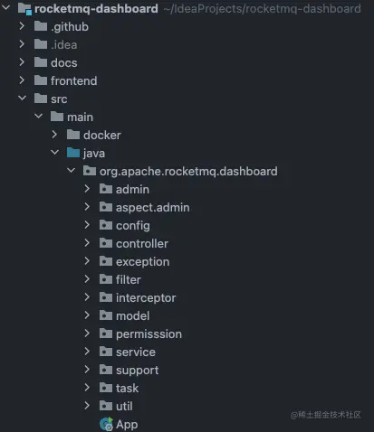Select the aspect.admin package
The image size is (374, 432).
pos(153,208)
